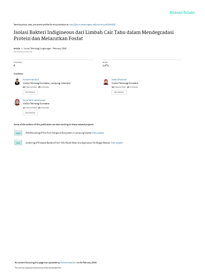Open Muhammad Asril's author name link
The height and width of the screenshot is (274, 205).
click(x=31, y=79)
